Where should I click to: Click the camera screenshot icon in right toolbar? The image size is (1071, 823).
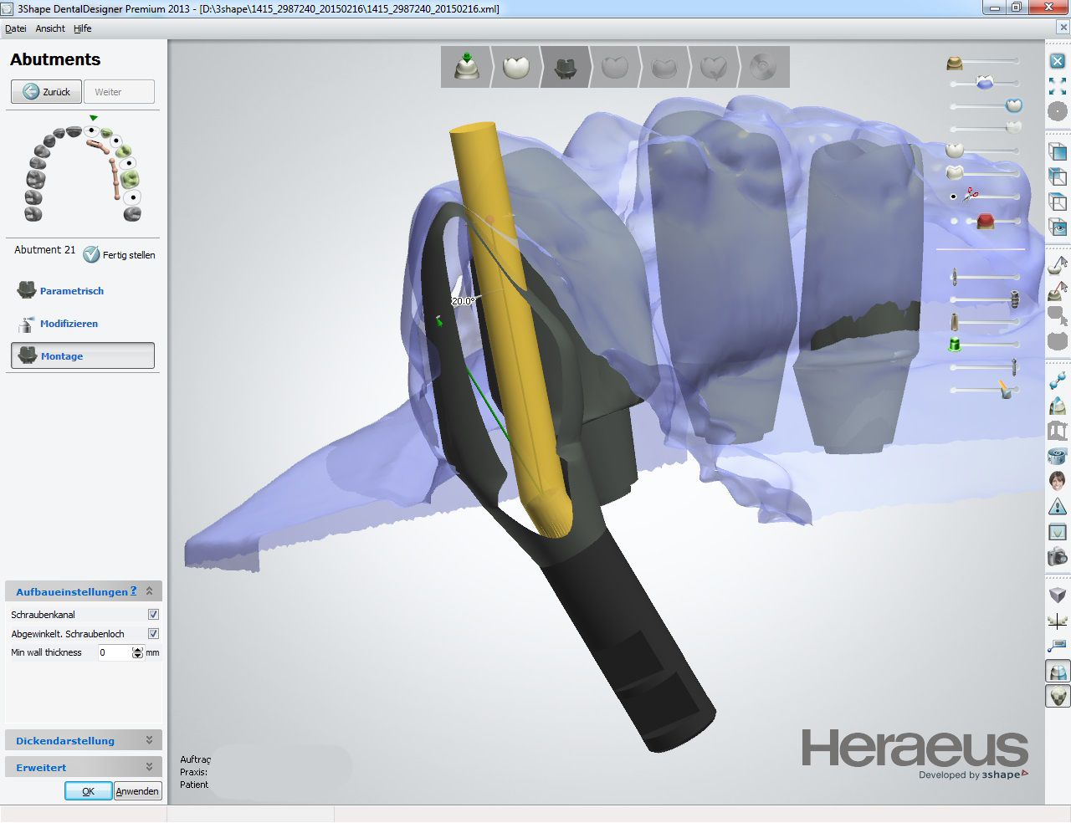click(x=1058, y=556)
